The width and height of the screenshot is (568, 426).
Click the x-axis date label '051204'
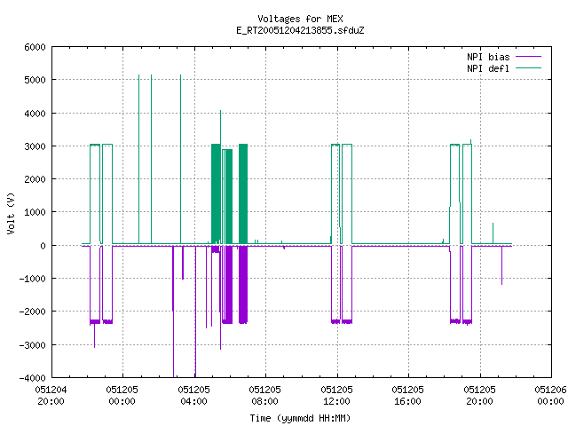[x=51, y=390]
